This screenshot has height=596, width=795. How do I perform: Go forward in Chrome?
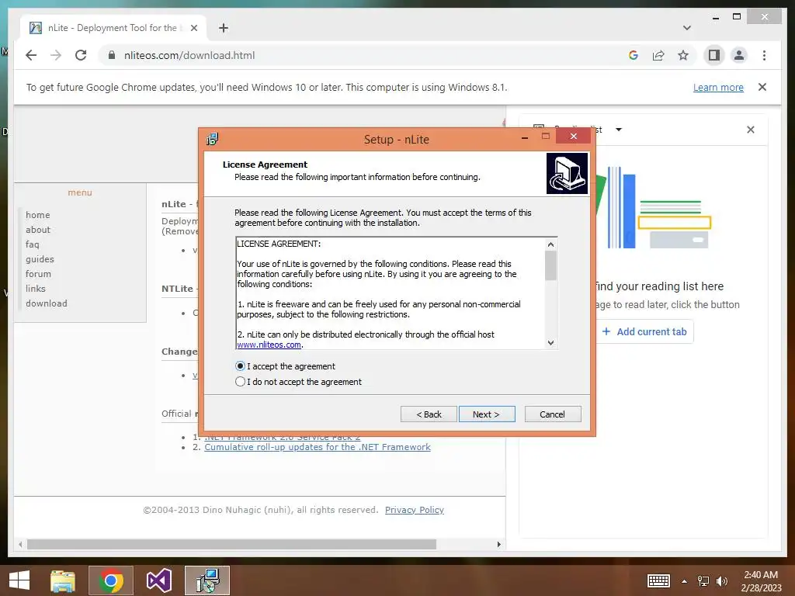[56, 55]
